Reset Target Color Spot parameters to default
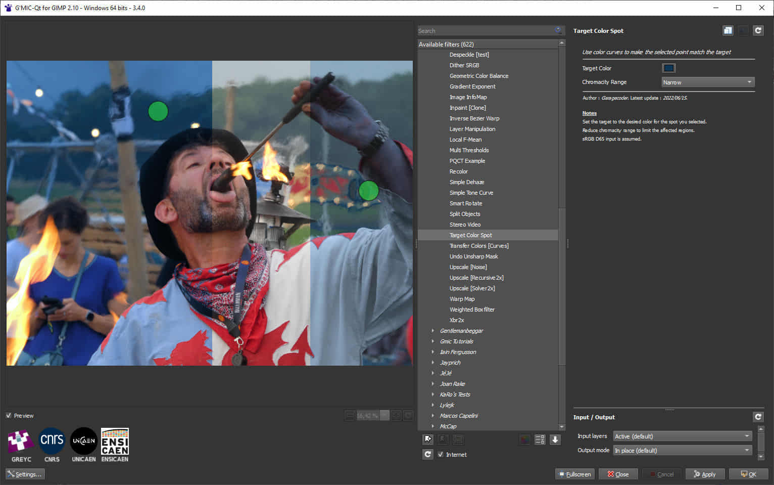774x485 pixels. 758,31
